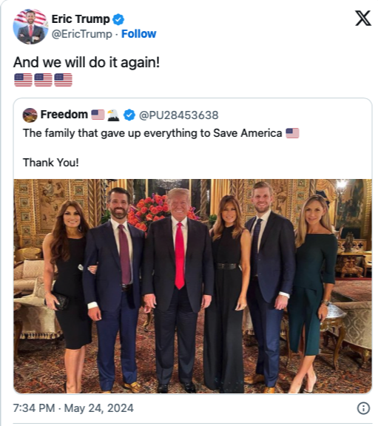378x426 pixels.
Task: Click the Freedom account's verified badge
Action: point(129,115)
